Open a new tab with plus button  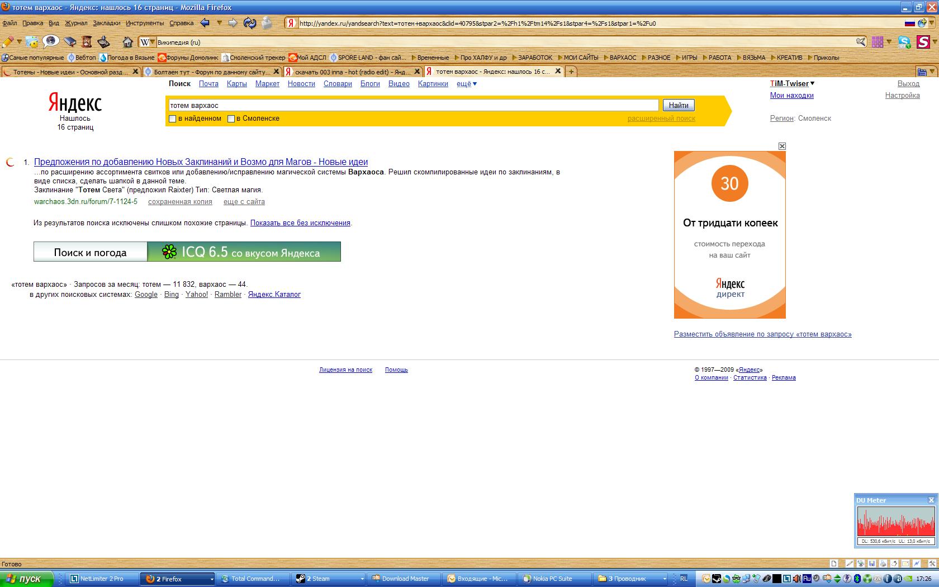point(571,72)
